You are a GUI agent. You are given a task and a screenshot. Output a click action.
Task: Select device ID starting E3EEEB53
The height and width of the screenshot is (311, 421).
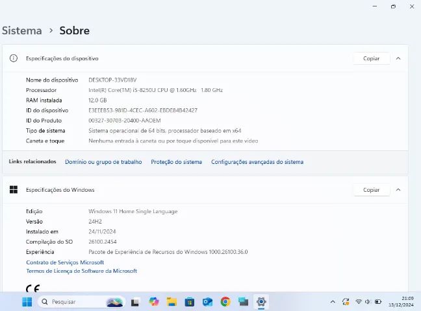[x=143, y=110]
